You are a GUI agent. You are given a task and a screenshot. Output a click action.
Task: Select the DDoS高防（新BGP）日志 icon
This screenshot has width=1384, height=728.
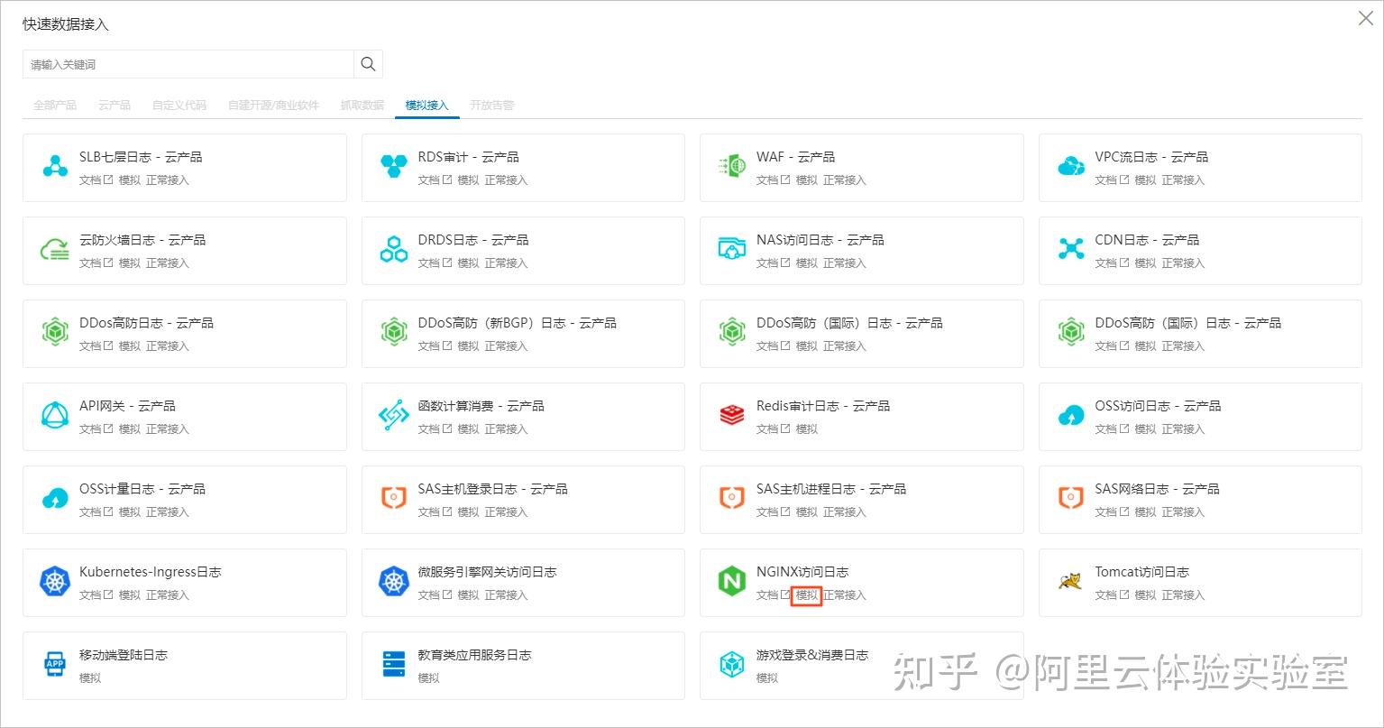tap(394, 333)
